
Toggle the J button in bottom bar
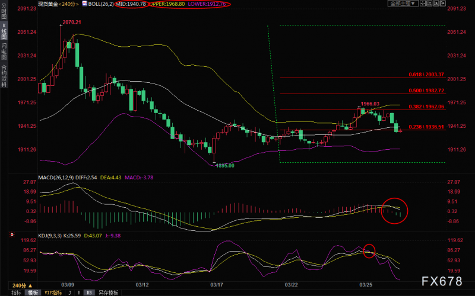pos(69,292)
